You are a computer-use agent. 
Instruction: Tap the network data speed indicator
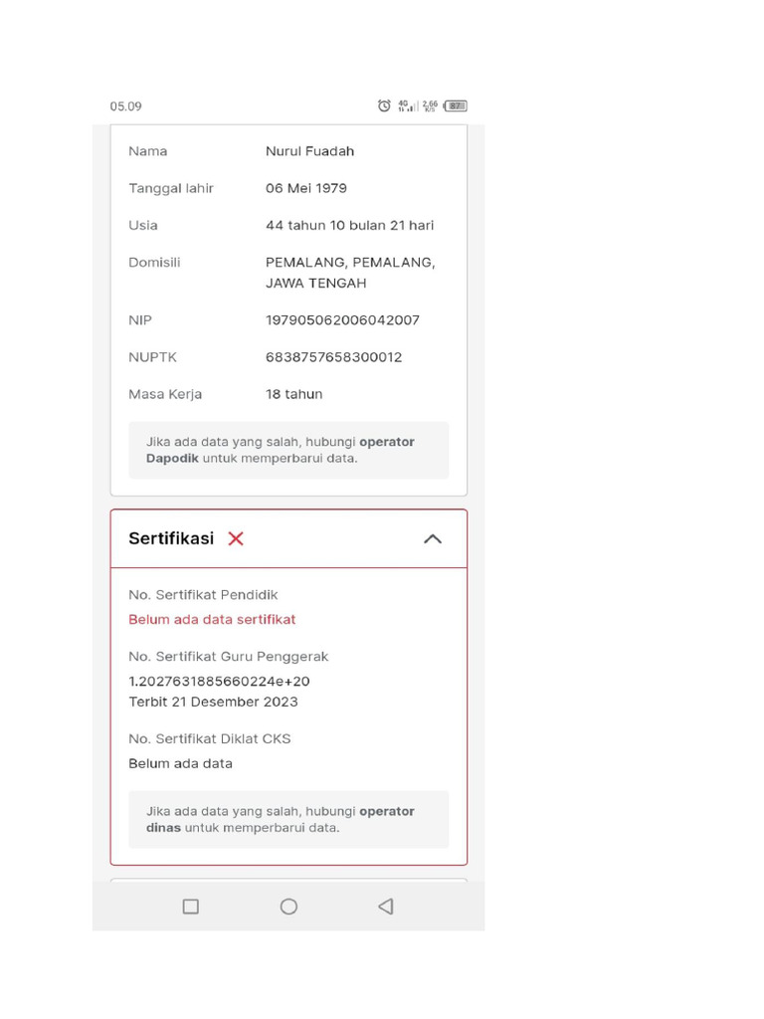pos(430,105)
